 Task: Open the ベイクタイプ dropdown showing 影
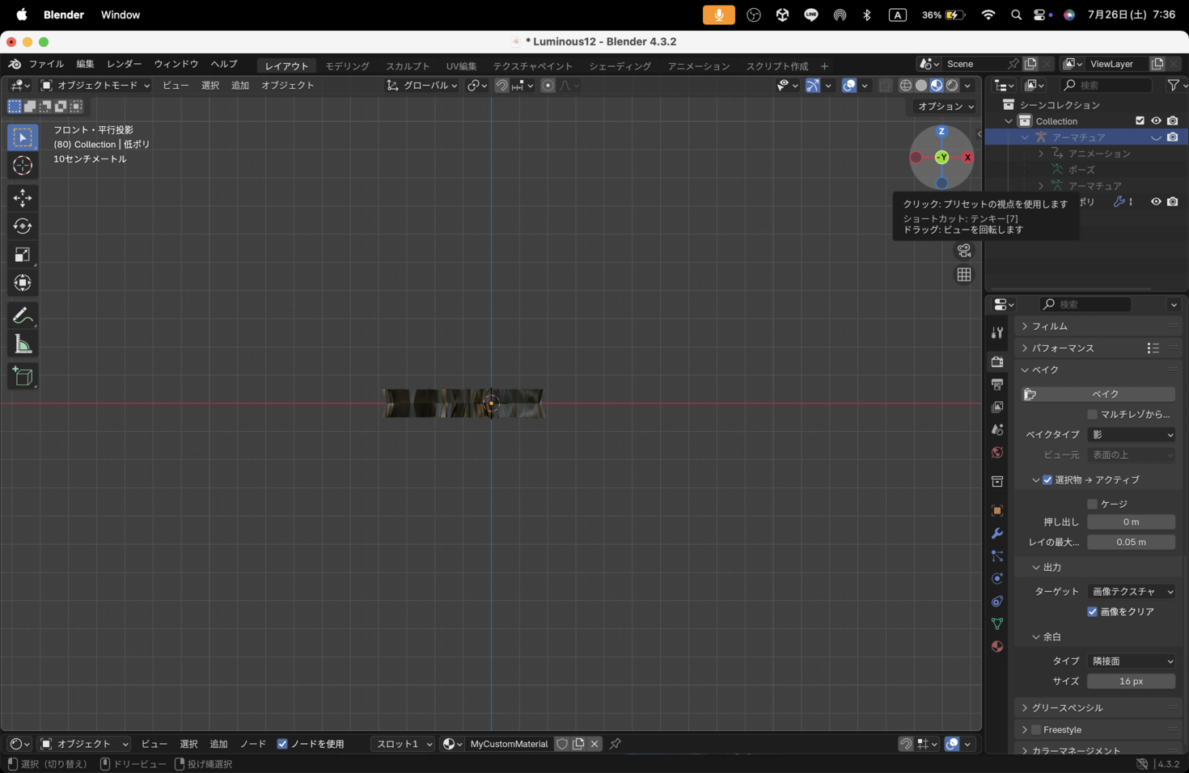pyautogui.click(x=1132, y=435)
